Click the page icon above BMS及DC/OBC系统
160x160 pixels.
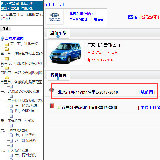point(11,87)
